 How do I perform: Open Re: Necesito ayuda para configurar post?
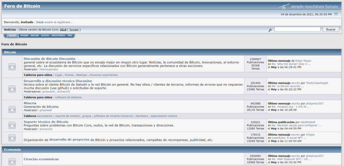tap(296, 125)
